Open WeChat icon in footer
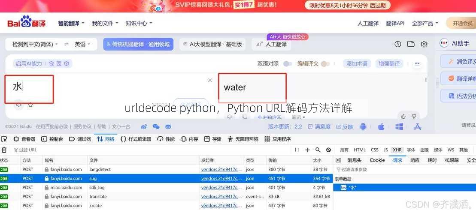The width and height of the screenshot is (476, 210). pos(156,126)
